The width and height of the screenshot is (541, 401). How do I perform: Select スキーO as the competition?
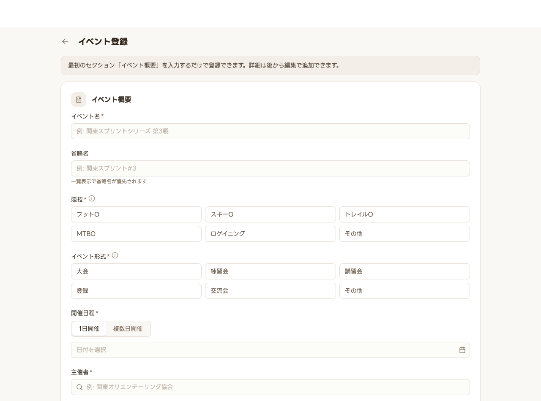270,214
